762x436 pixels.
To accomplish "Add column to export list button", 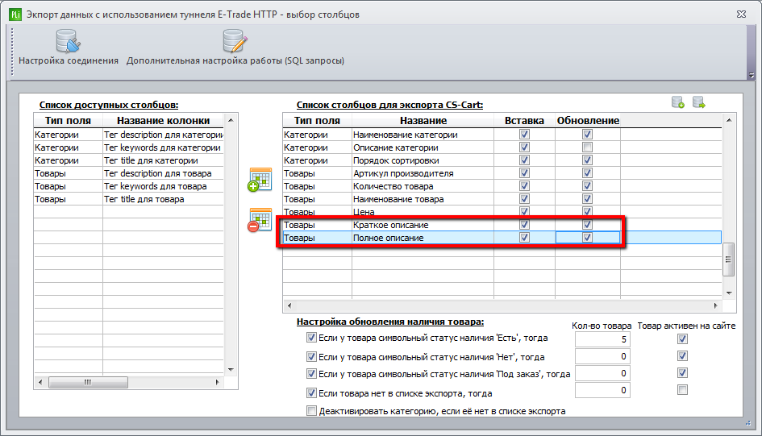I will (260, 180).
